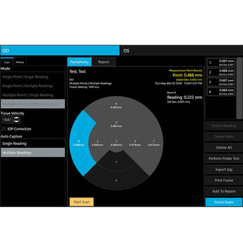
Task: Open the Scan tab
Action: pos(7,62)
